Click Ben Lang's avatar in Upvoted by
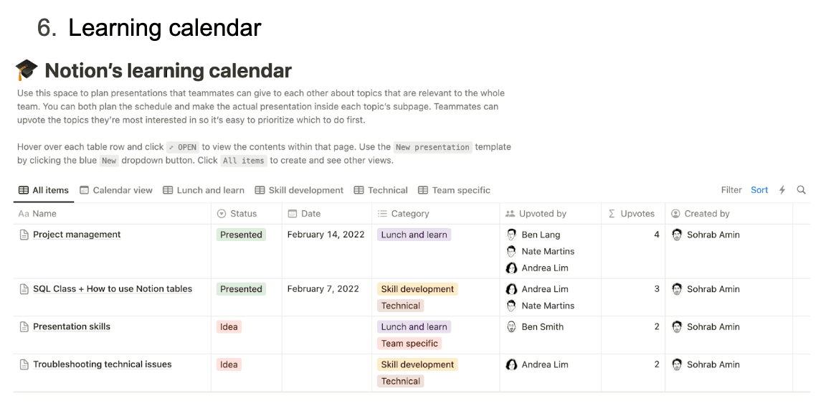This screenshot has width=826, height=406. 511,235
